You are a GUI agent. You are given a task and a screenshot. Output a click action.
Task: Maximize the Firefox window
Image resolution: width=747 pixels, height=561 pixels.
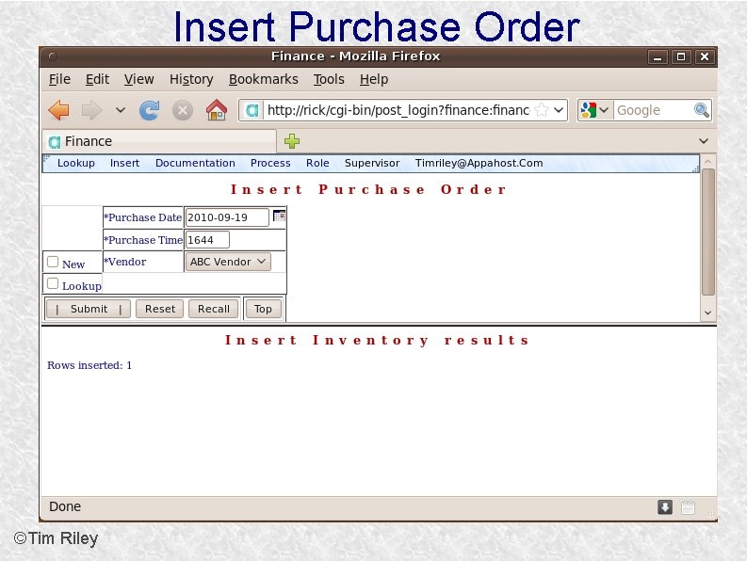tap(681, 56)
